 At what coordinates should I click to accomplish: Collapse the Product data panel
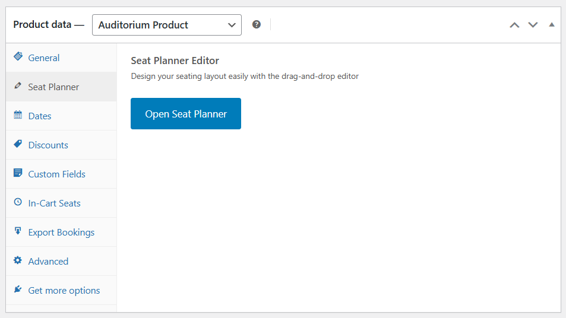(552, 25)
